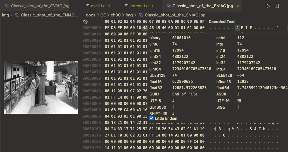
Task: Click the uint24 value 4802122
Action: pos(180,57)
